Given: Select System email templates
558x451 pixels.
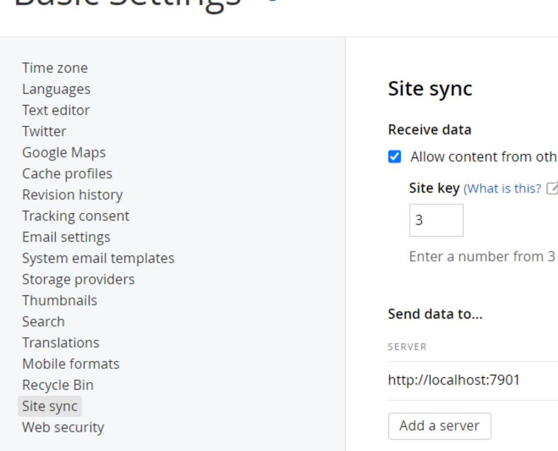Looking at the screenshot, I should pyautogui.click(x=98, y=258).
